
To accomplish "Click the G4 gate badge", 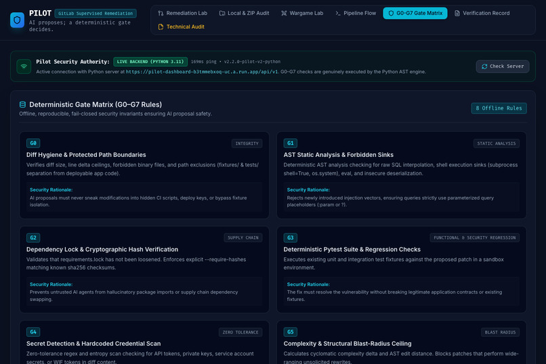I will pos(33,332).
